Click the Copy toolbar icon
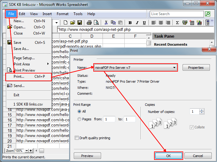217x162 pixels. tap(113, 23)
